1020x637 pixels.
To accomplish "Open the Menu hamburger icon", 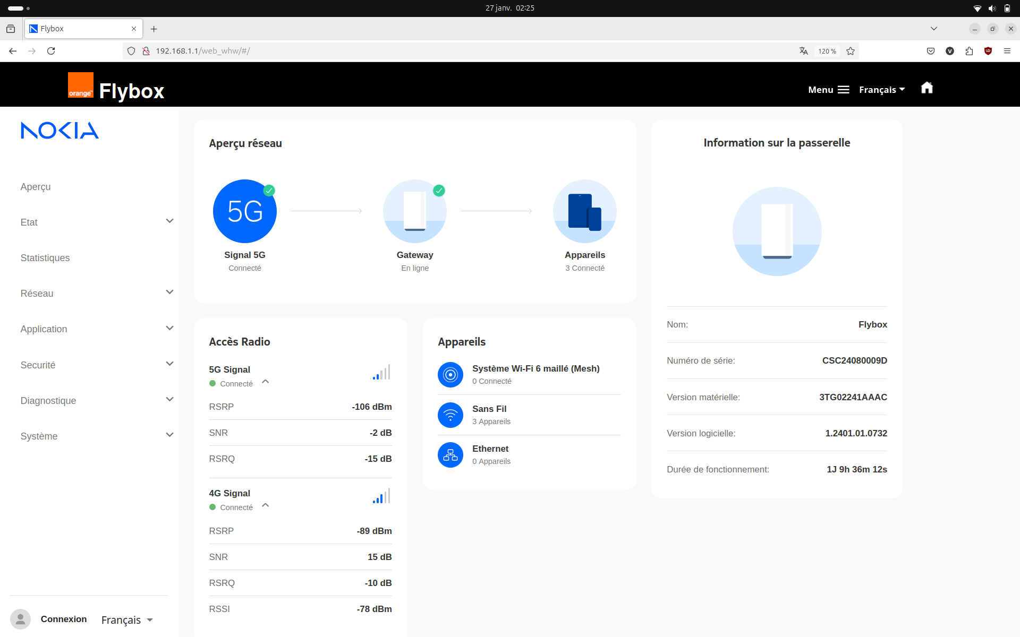I will tap(844, 90).
